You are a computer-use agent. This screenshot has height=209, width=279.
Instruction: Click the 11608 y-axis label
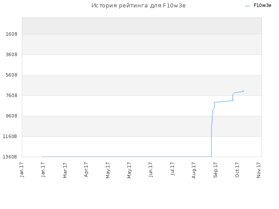point(10,136)
